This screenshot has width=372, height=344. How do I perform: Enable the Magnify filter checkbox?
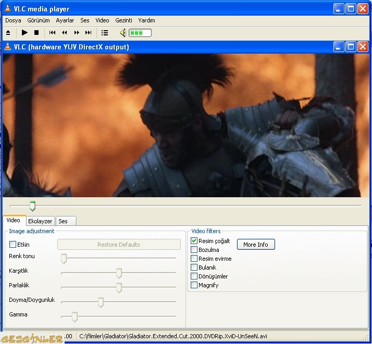[194, 285]
